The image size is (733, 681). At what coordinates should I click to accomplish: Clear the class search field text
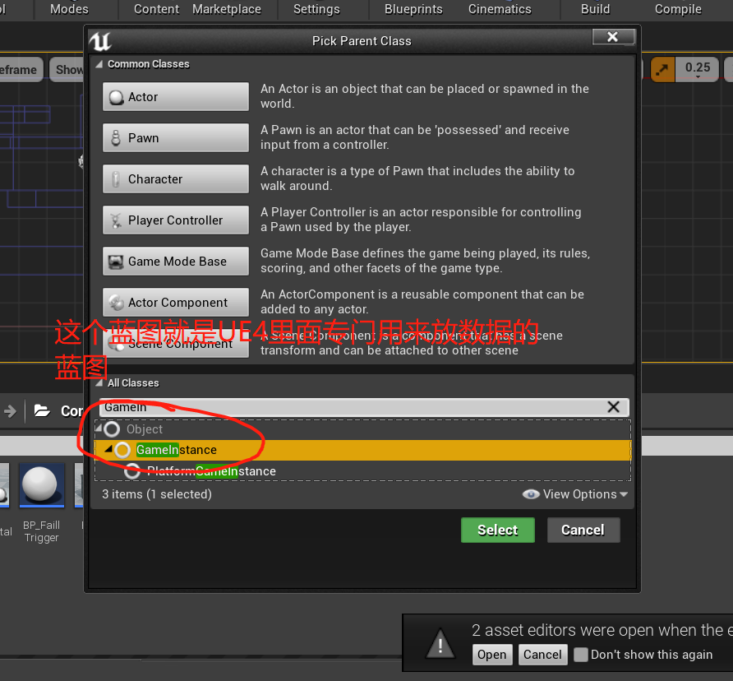point(613,407)
